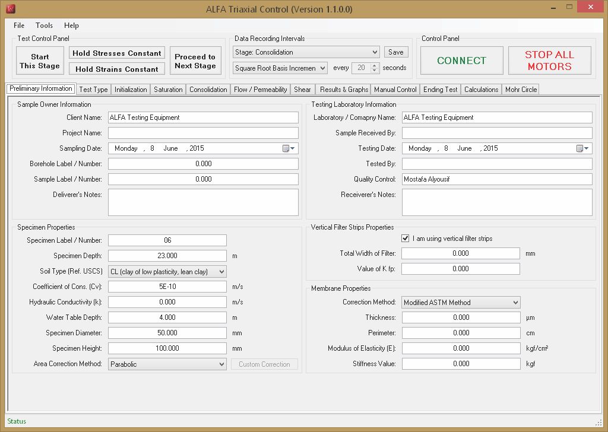The width and height of the screenshot is (608, 432).
Task: Click the Value of K fp field
Action: tap(461, 268)
